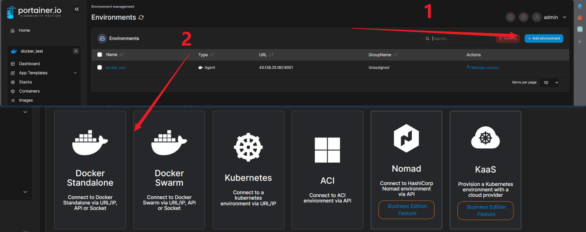Screen dimensions: 586x232
Task: Click the browser sidebar plus icon
Action: pyautogui.click(x=580, y=42)
